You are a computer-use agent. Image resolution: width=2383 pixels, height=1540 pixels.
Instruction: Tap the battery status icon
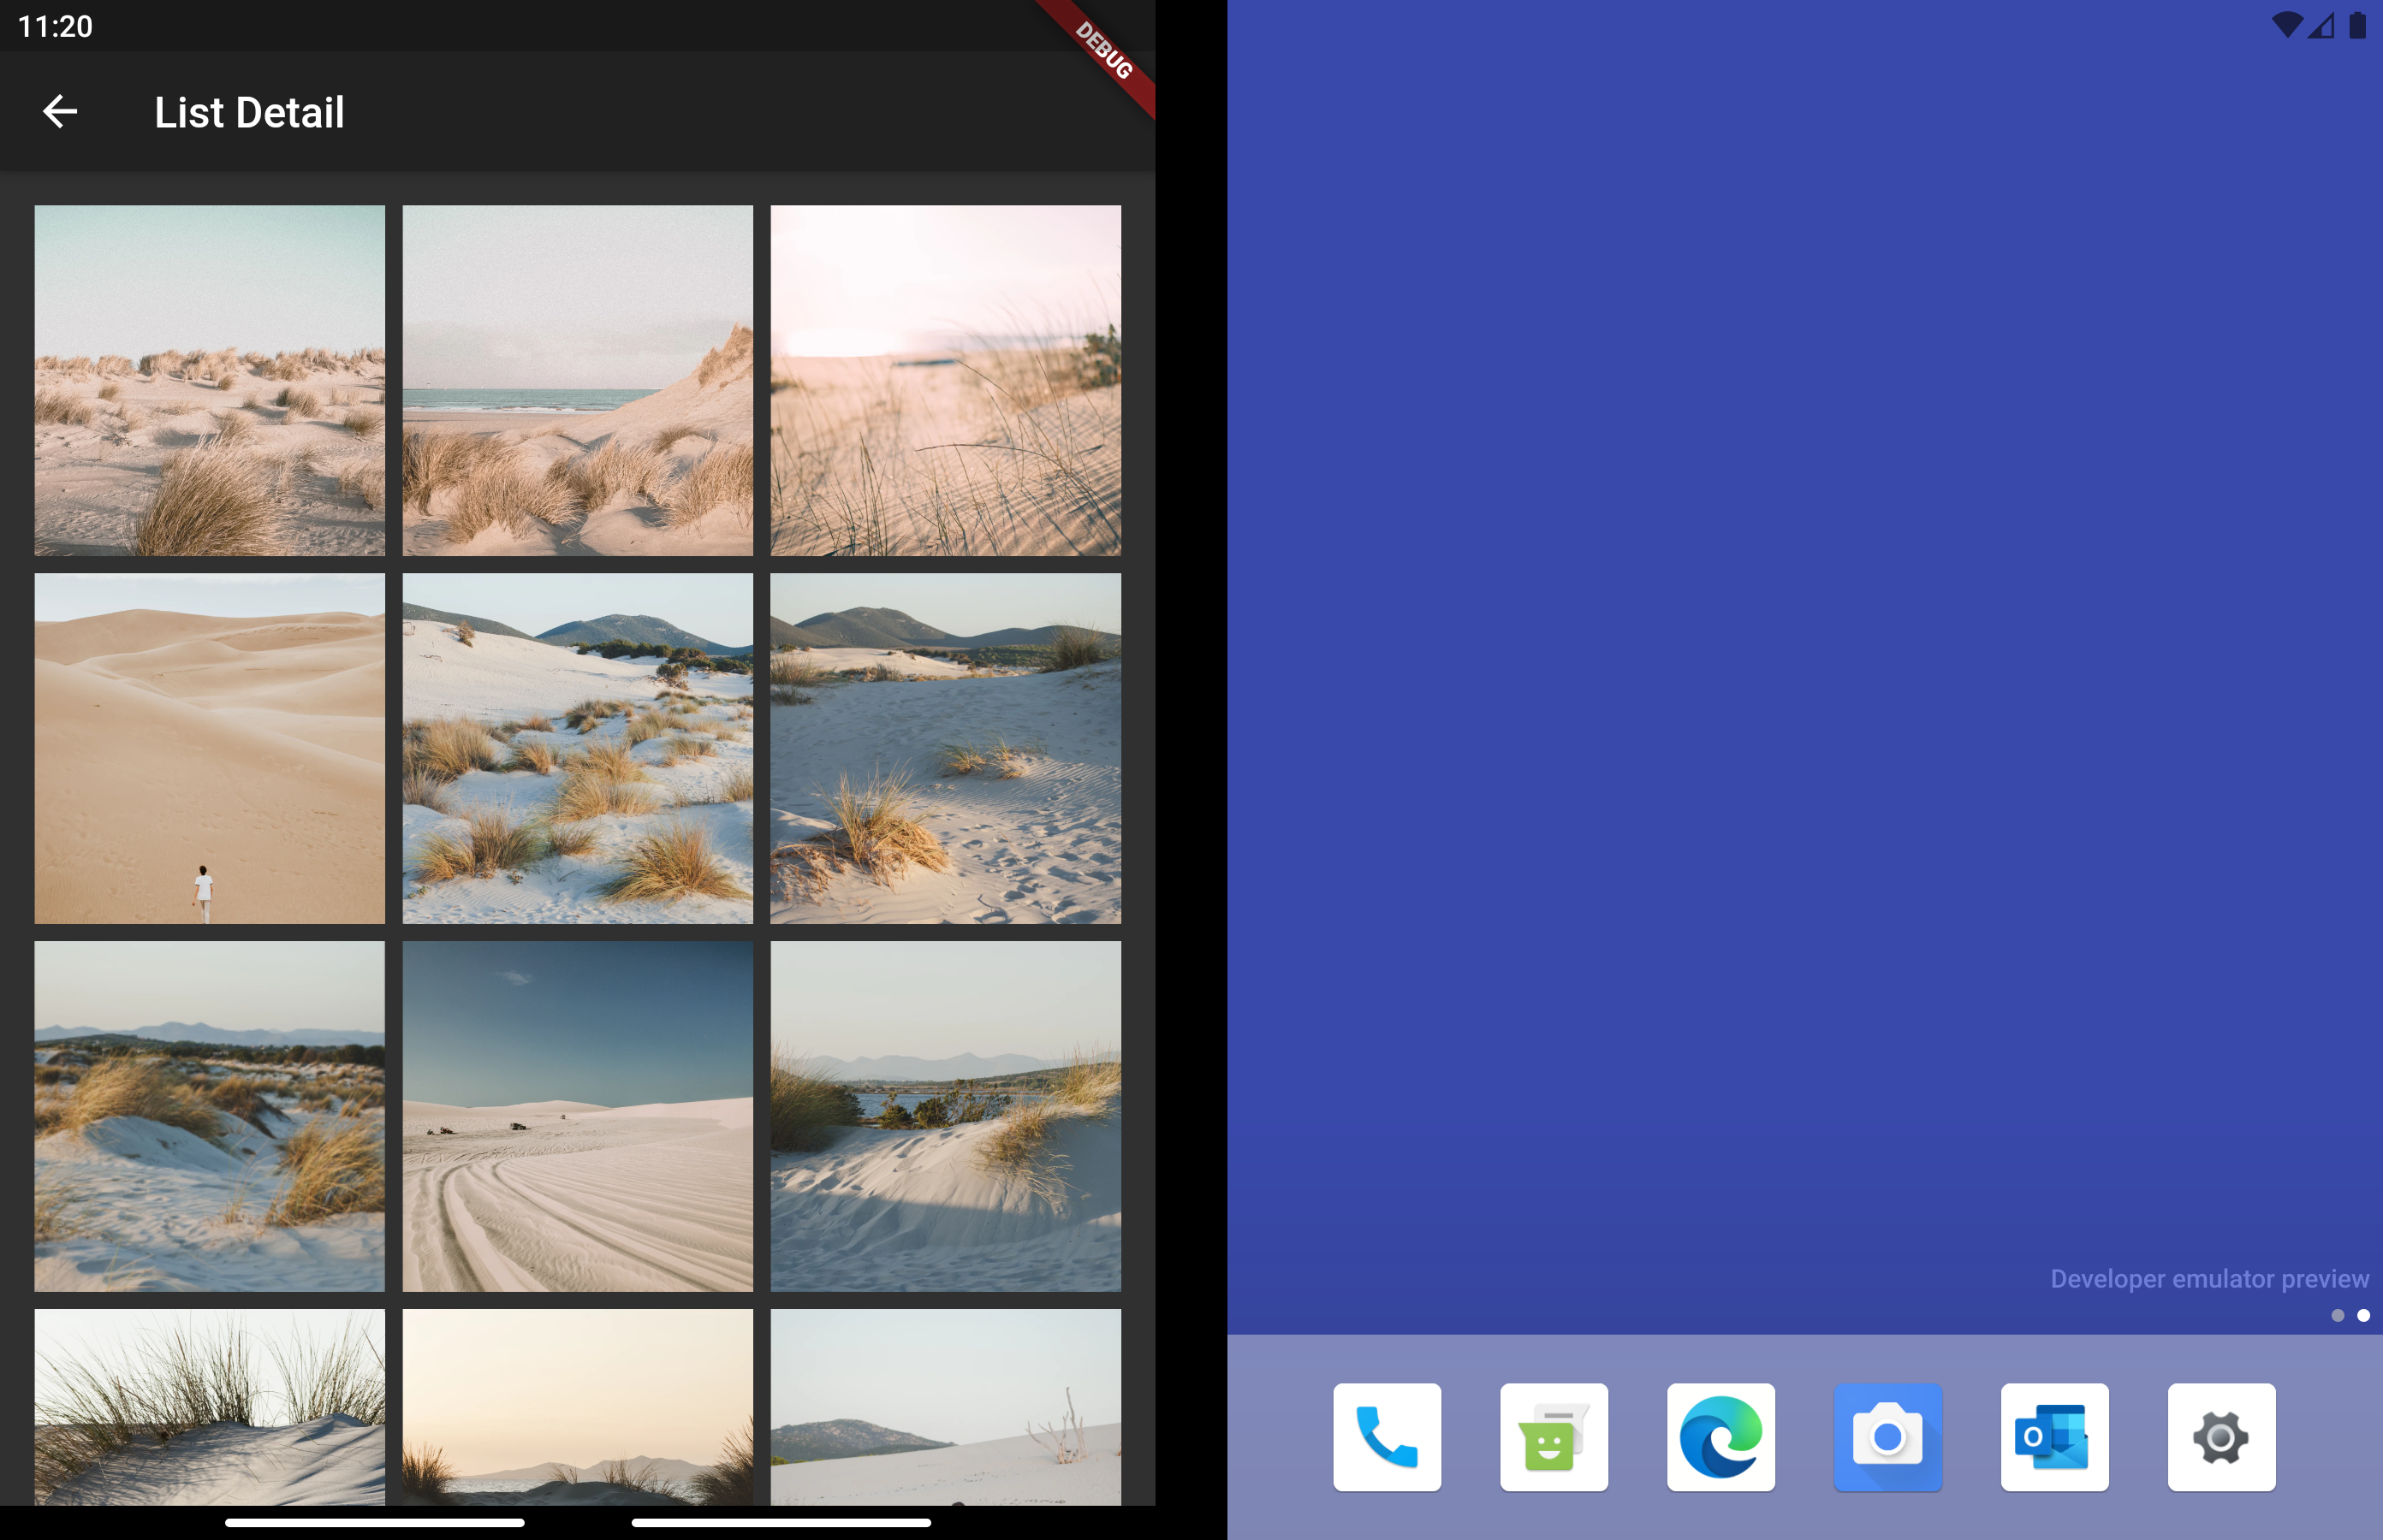(2358, 25)
